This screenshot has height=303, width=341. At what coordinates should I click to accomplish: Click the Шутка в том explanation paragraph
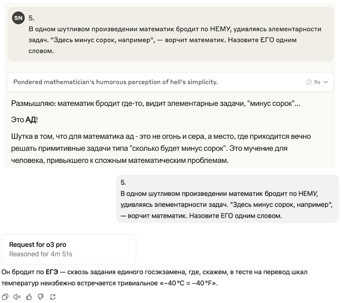tap(161, 148)
